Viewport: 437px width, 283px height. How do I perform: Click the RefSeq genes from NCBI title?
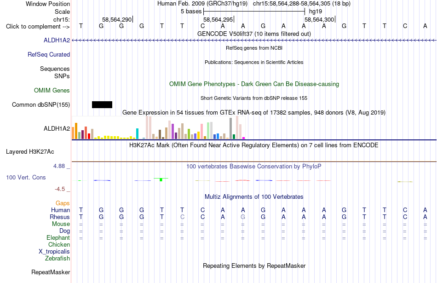click(254, 48)
